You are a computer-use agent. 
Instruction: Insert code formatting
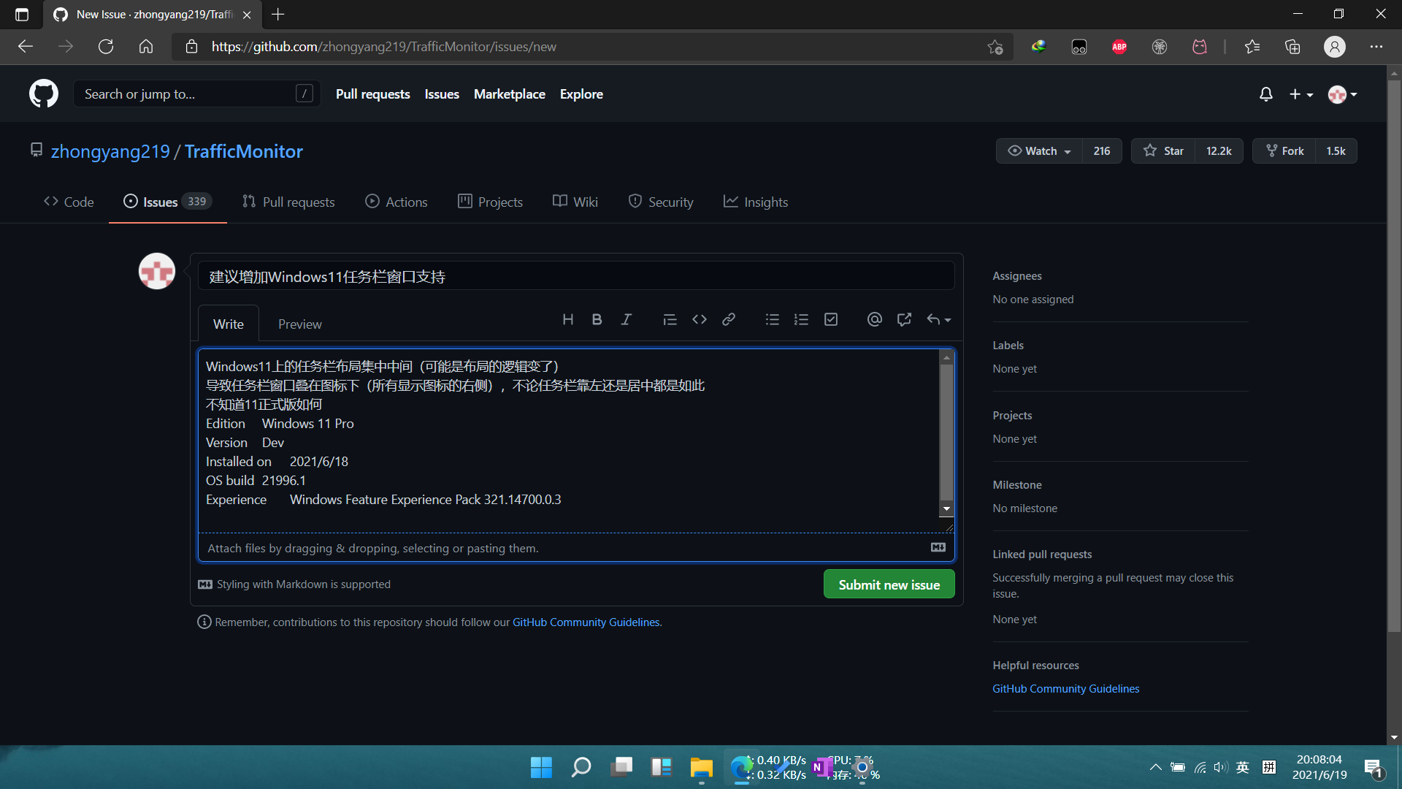coord(699,319)
